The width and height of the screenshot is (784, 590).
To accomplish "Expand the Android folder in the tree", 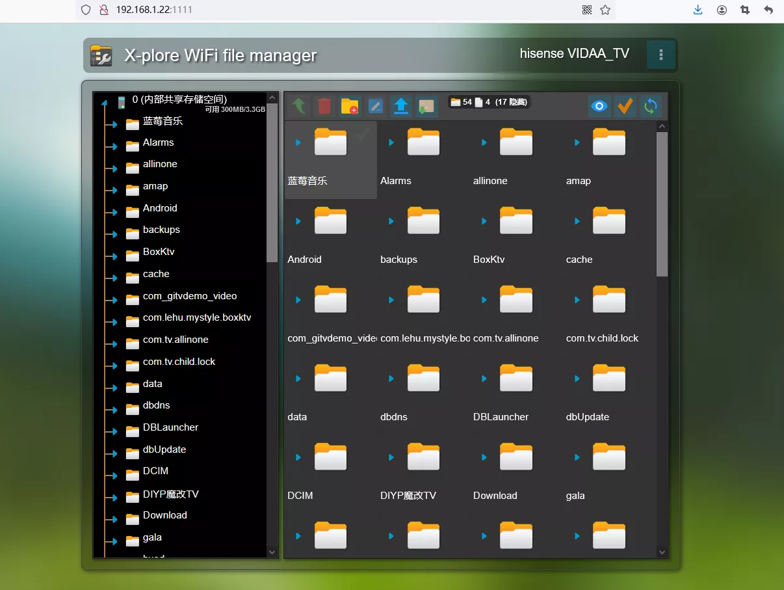I will 114,212.
